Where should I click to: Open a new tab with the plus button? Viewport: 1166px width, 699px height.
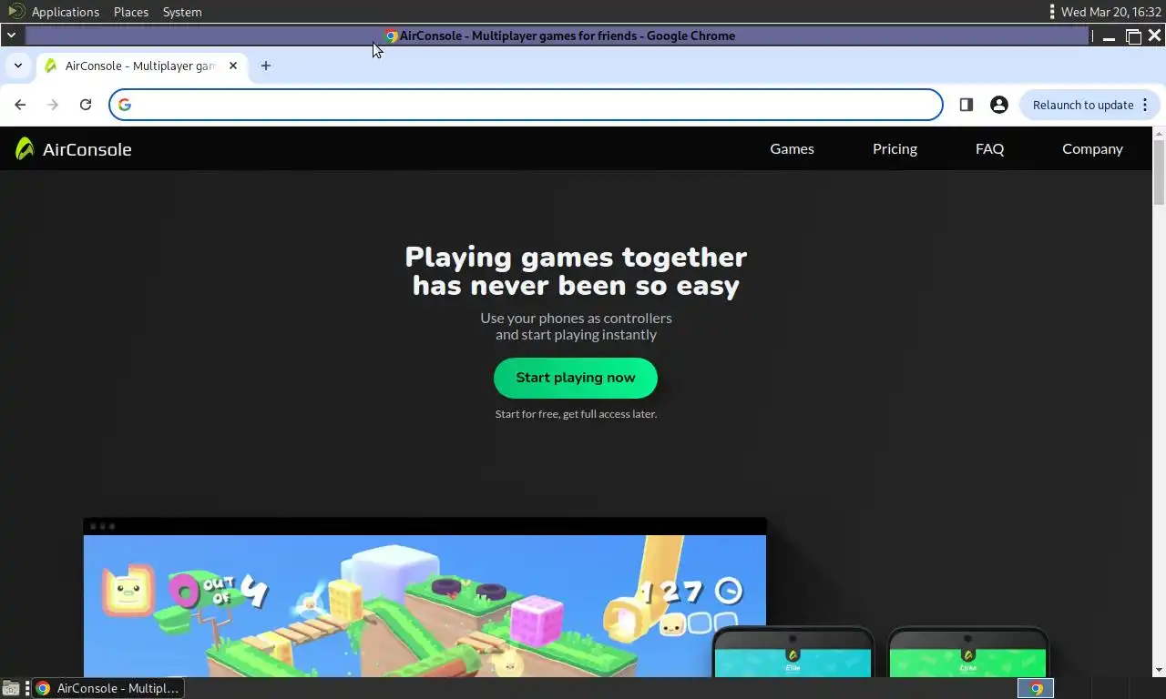click(x=266, y=66)
